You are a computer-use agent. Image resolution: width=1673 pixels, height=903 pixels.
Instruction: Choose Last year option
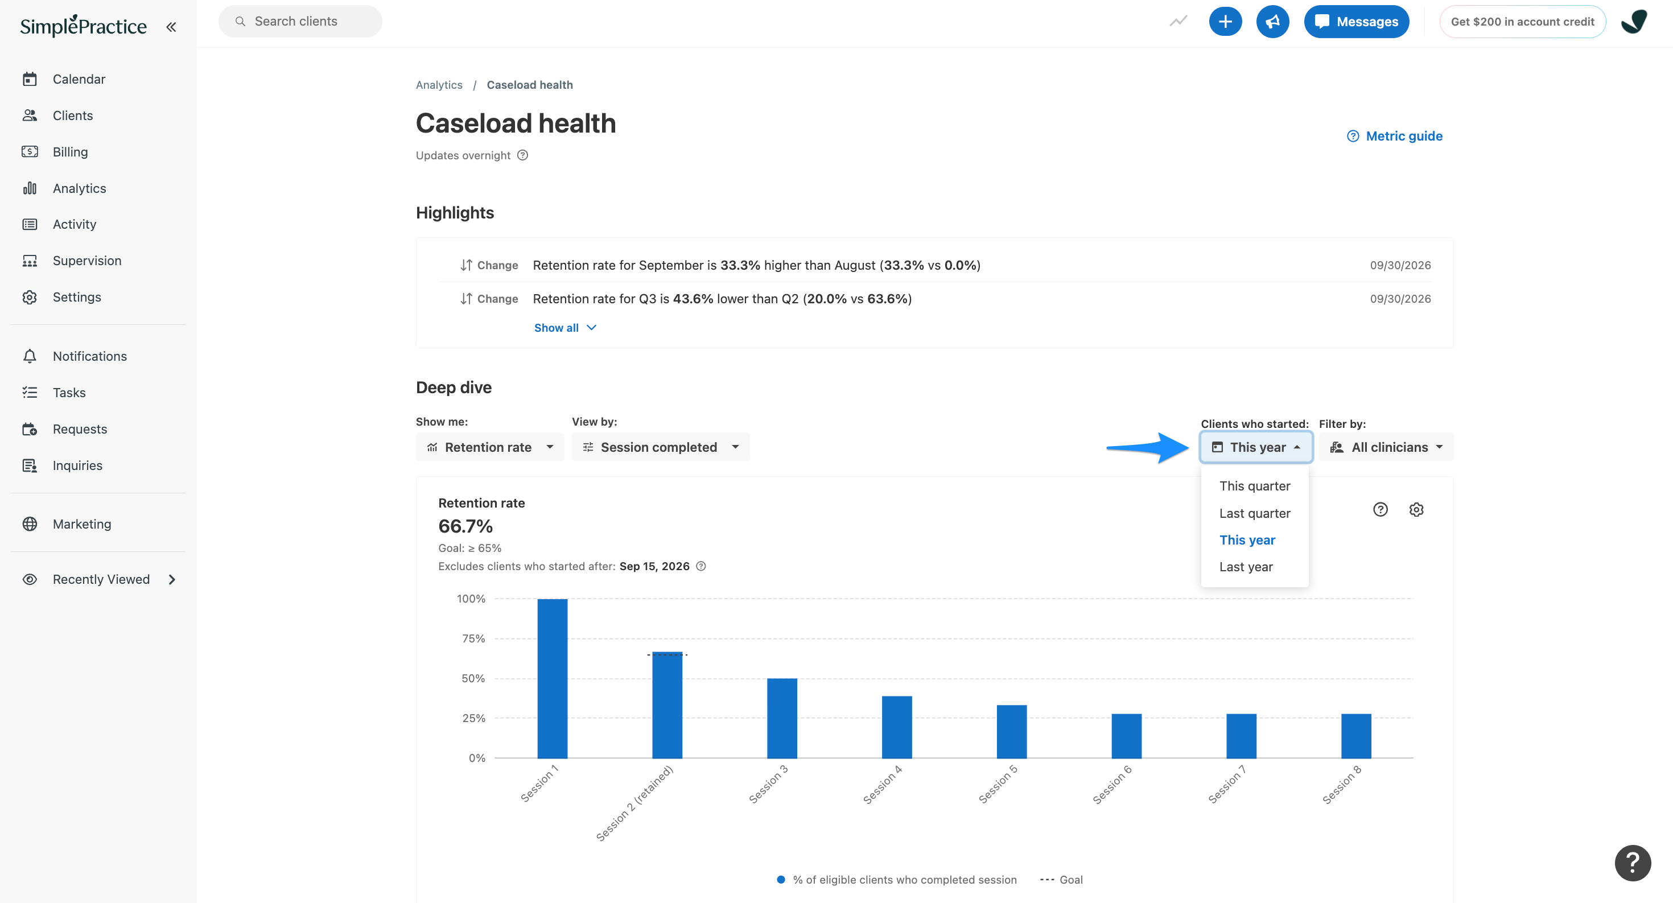(1254, 567)
